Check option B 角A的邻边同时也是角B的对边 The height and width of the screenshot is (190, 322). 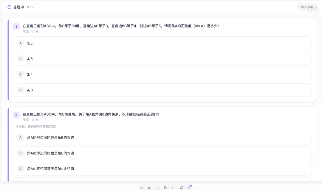[x=162, y=153]
